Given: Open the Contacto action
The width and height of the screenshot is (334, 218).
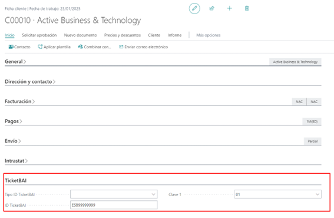Looking at the screenshot, I should click(19, 47).
